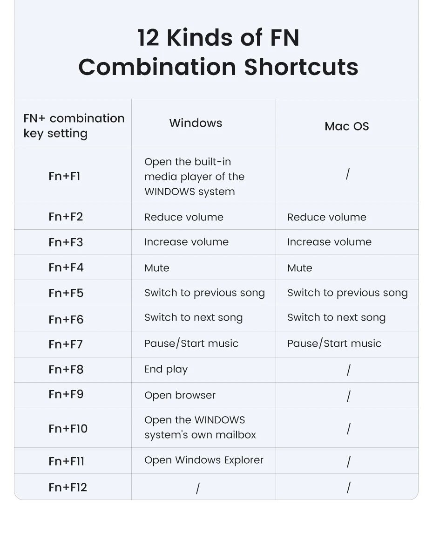Click Windows "Switch to previous song" cell
433x542 pixels.
[204, 293]
